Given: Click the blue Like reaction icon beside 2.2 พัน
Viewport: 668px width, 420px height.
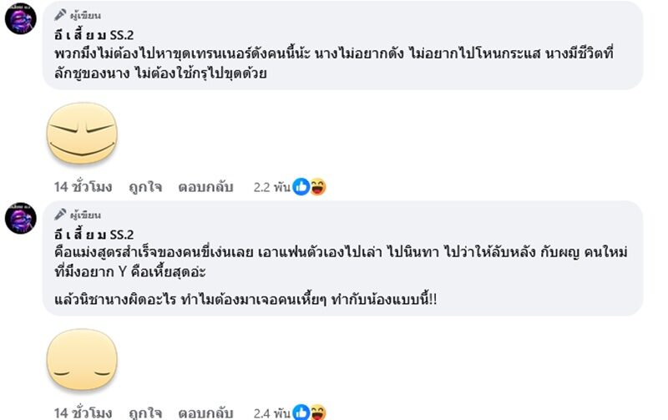Looking at the screenshot, I should click(301, 187).
